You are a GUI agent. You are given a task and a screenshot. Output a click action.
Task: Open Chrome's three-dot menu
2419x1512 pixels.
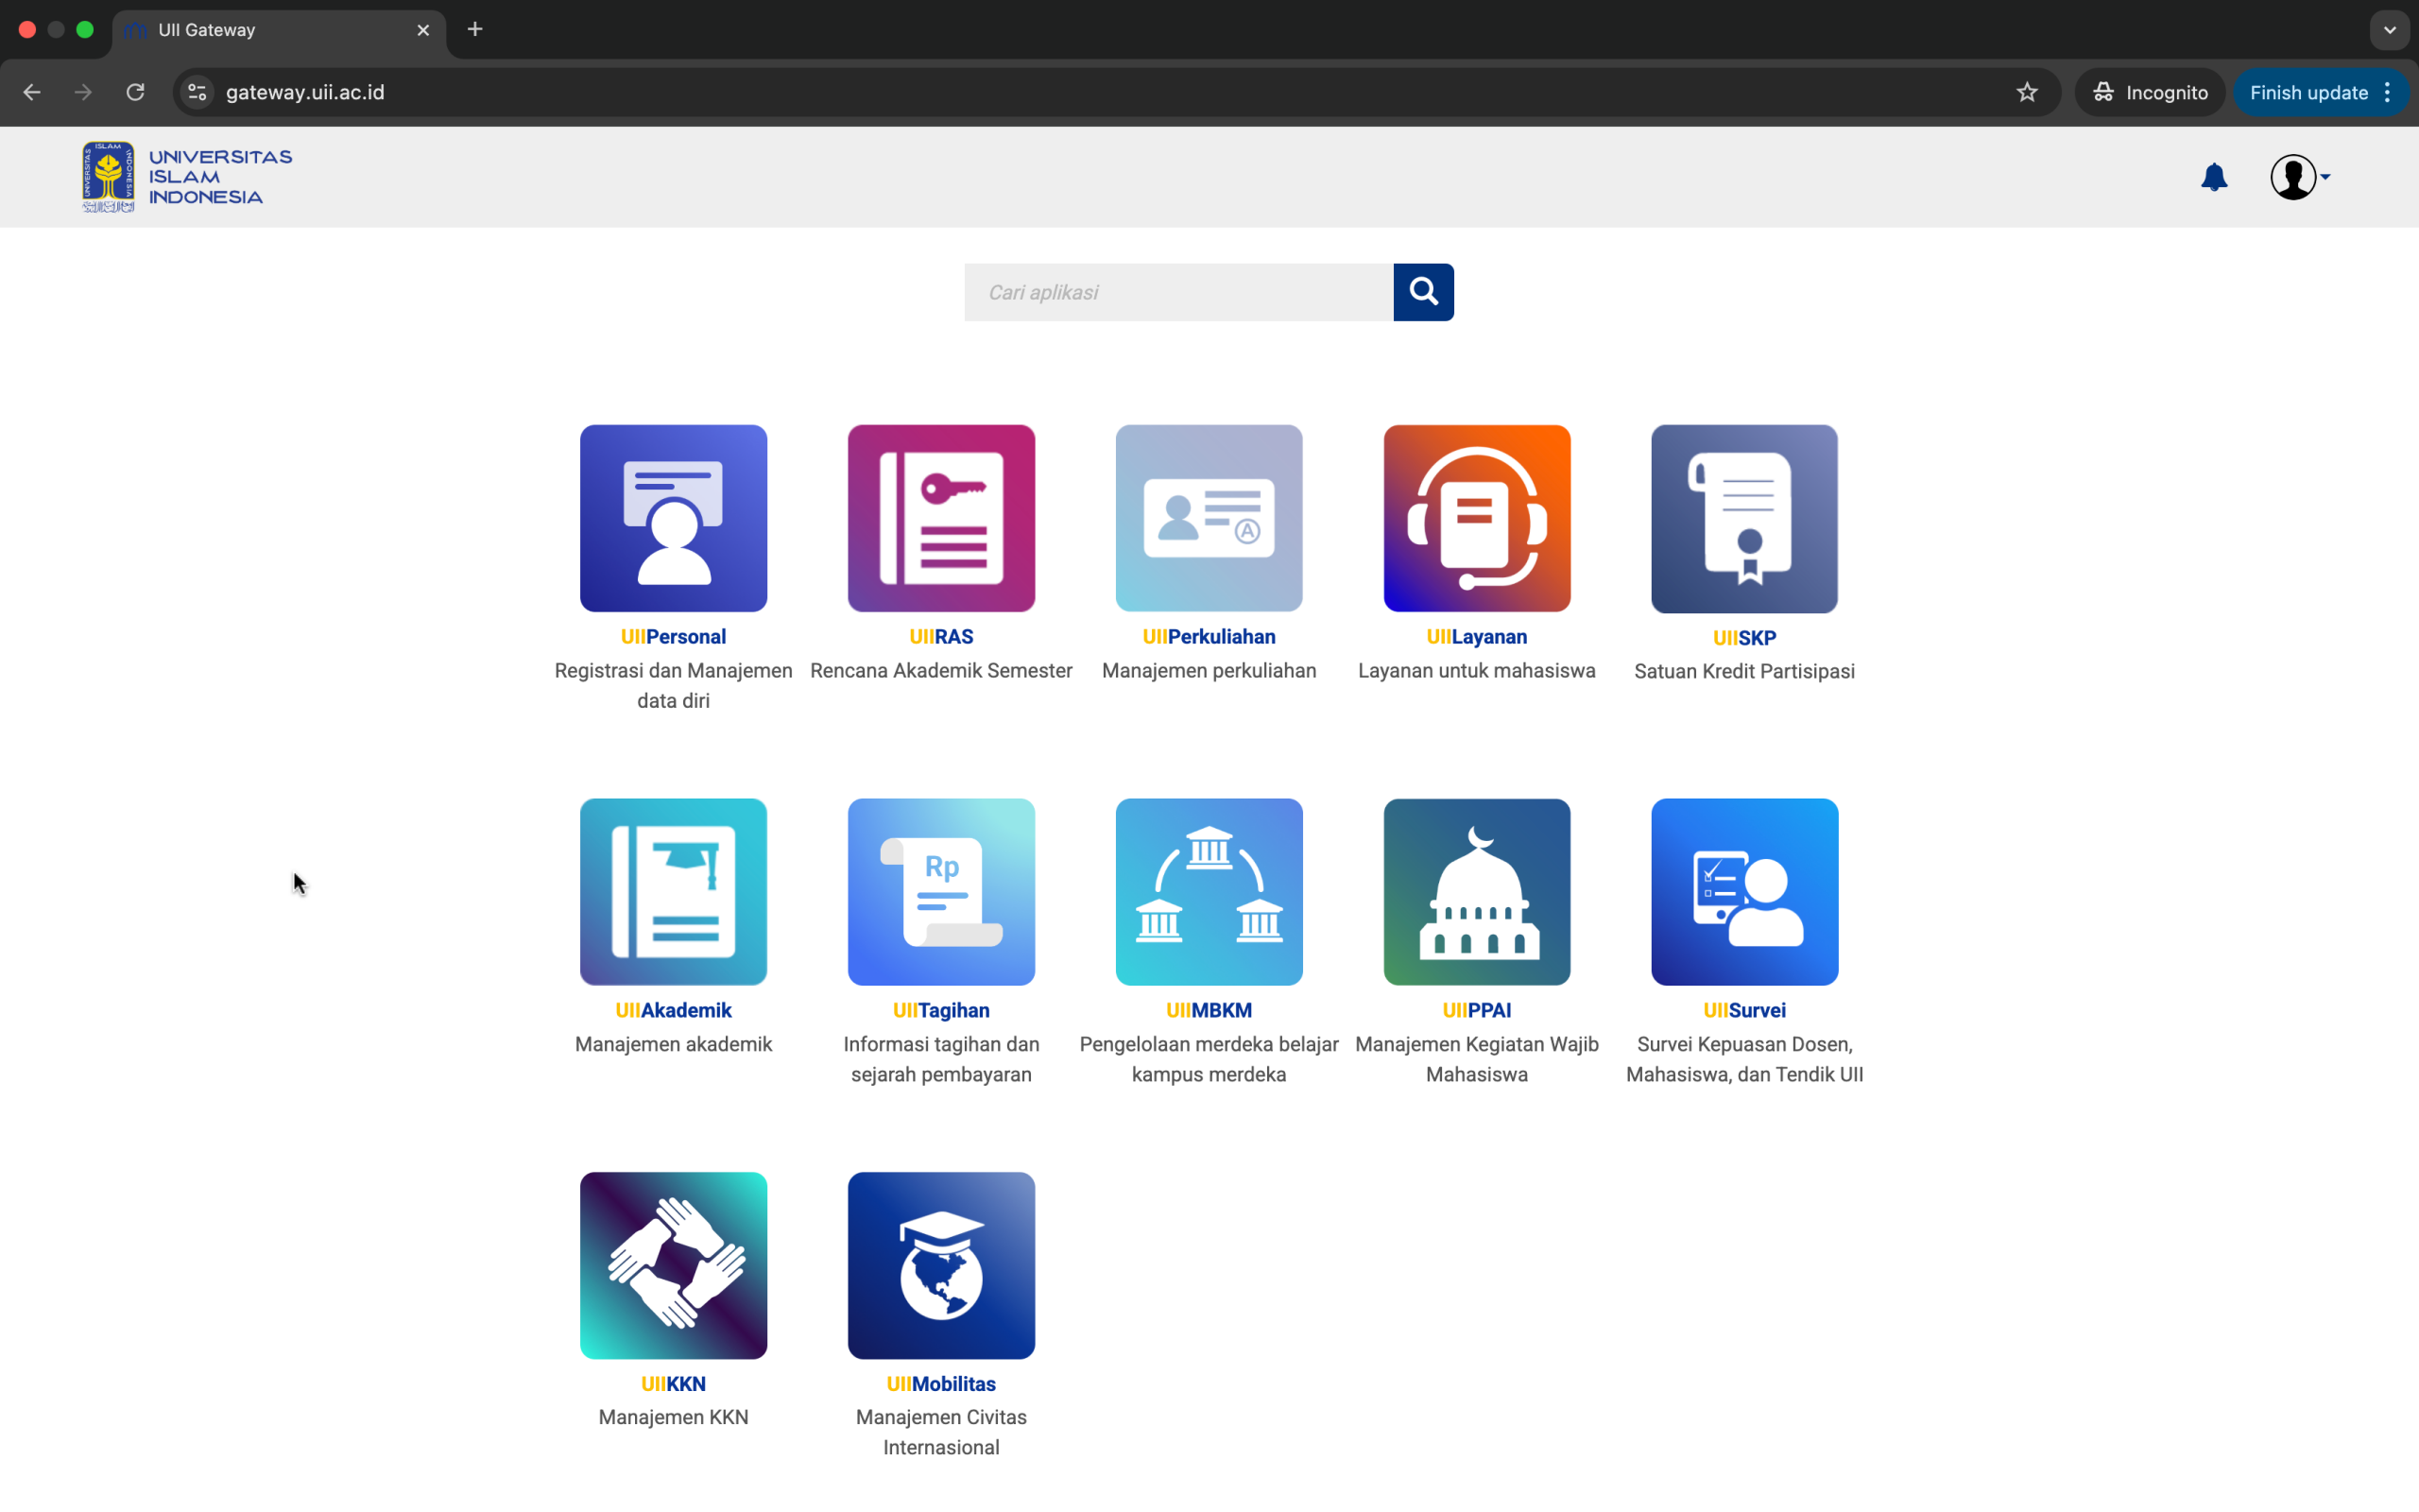2388,92
